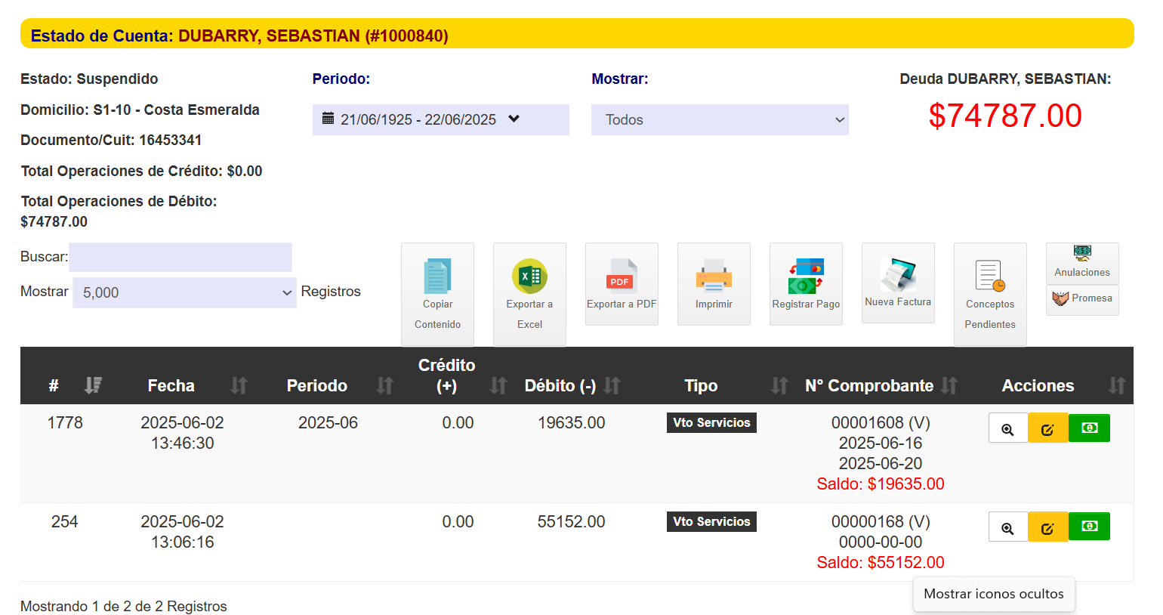Click the Promesa button
Image resolution: width=1163 pixels, height=615 pixels.
pyautogui.click(x=1082, y=298)
